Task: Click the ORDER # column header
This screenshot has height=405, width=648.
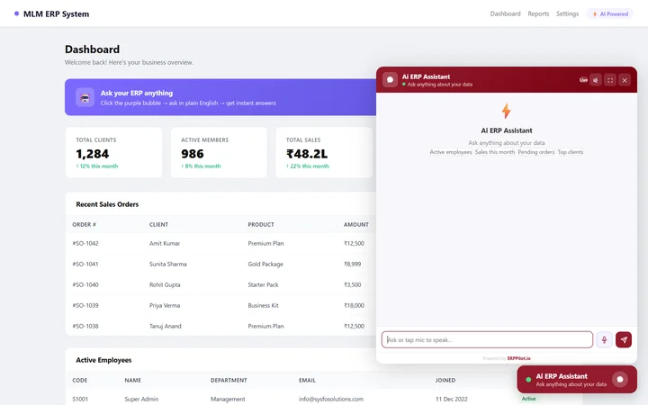Action: (x=84, y=224)
